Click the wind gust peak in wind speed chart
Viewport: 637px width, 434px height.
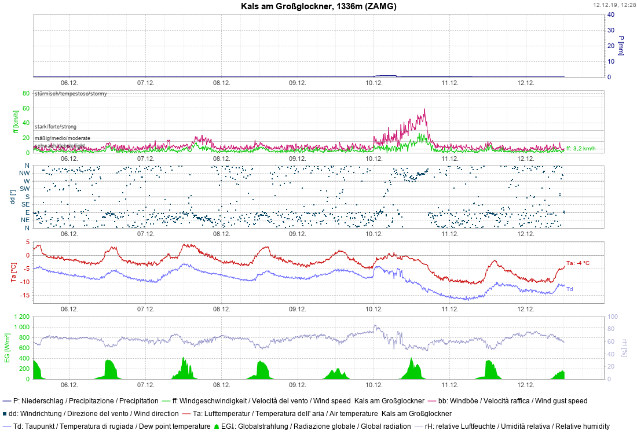coord(424,109)
